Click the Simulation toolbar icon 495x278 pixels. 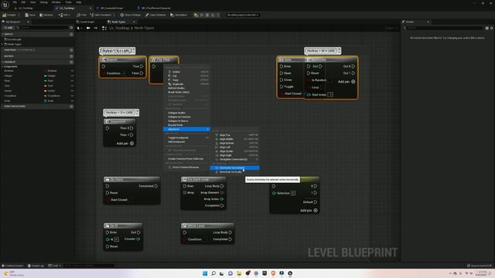coord(172,15)
